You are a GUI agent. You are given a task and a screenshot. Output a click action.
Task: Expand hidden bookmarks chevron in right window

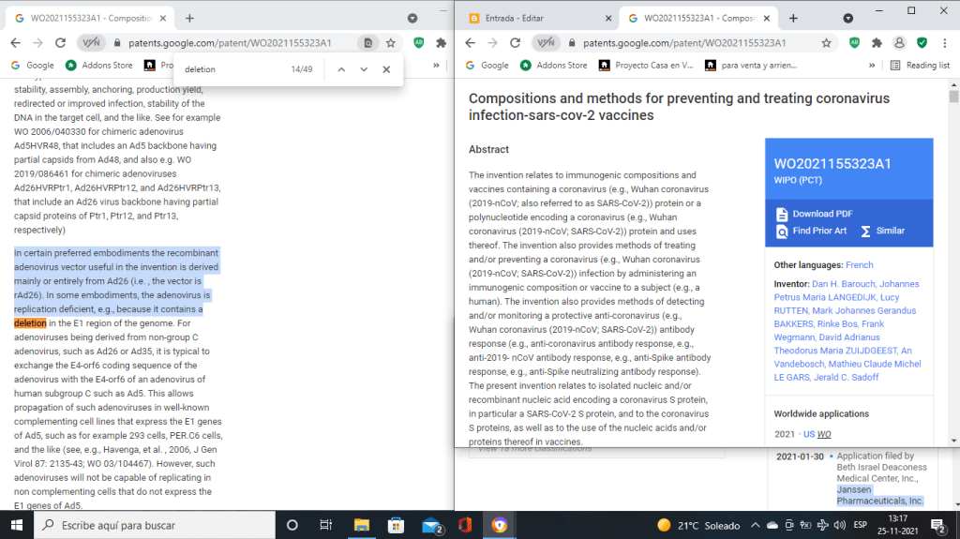pos(873,66)
